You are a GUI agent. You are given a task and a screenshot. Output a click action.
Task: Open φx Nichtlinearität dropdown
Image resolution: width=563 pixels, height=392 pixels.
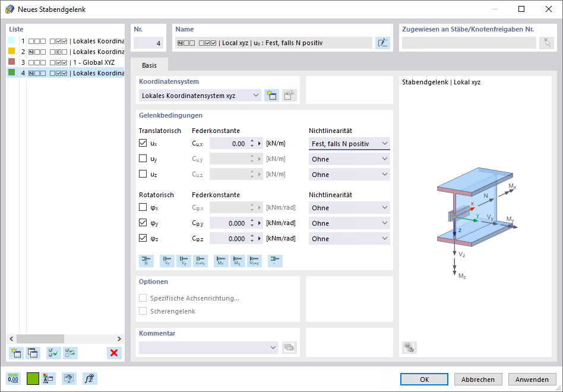tap(349, 208)
